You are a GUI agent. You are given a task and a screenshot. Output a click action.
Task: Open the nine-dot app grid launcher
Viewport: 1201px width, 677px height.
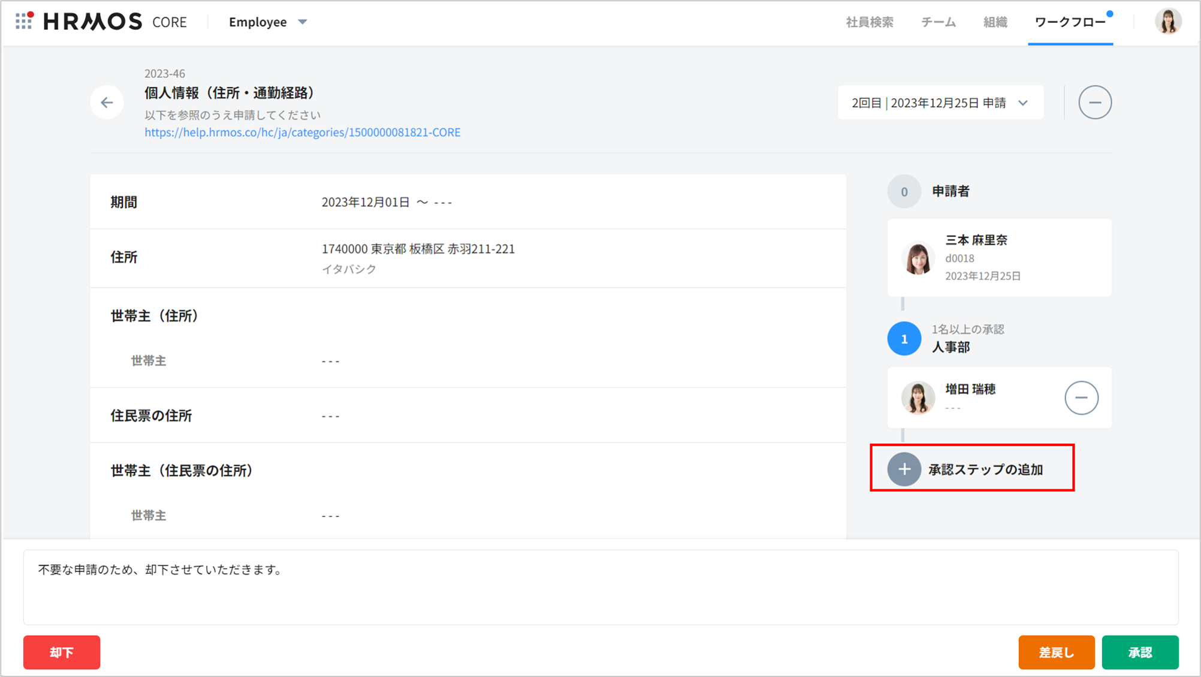24,22
